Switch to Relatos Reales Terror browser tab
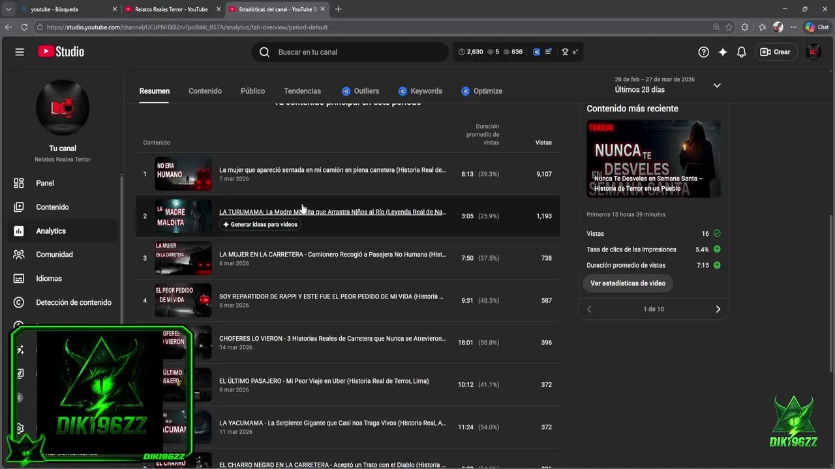835x469 pixels. coord(171,9)
